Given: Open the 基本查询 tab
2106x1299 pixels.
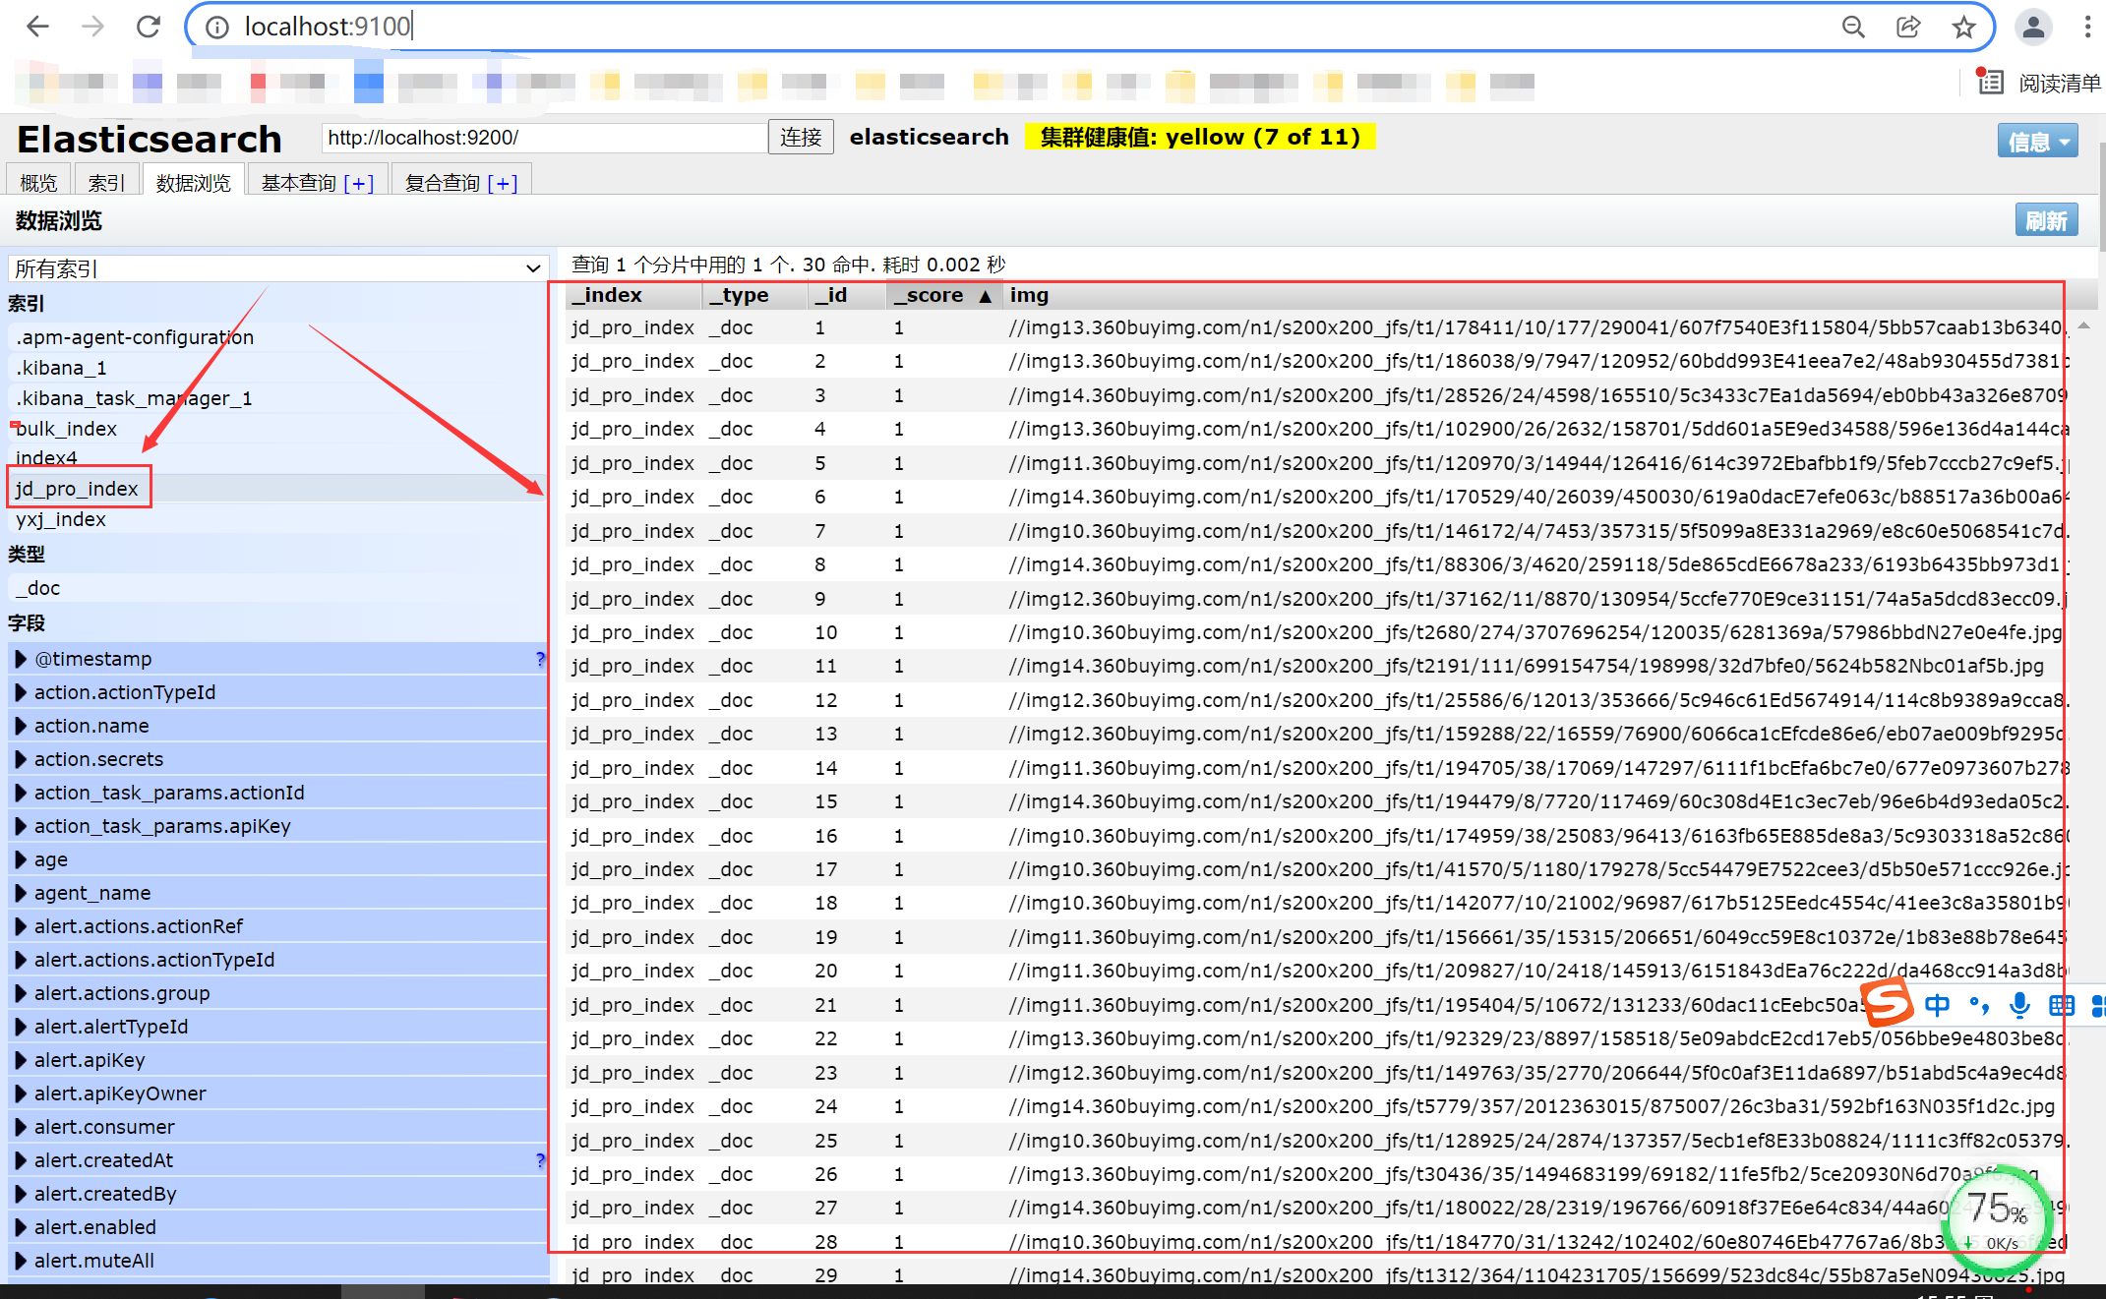Looking at the screenshot, I should (318, 182).
